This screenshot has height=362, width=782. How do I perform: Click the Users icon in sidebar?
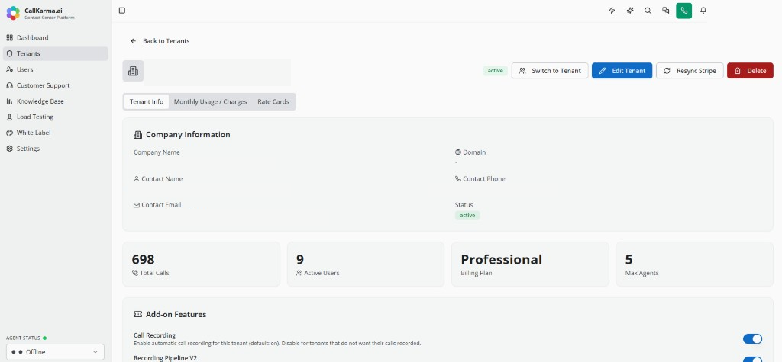coord(9,69)
